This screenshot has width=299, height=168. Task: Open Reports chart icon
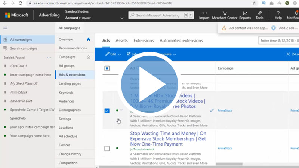tap(245, 13)
